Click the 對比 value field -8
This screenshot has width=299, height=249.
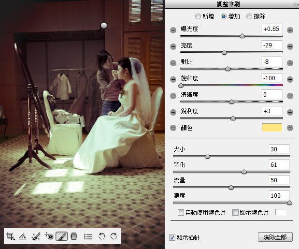coord(272,61)
